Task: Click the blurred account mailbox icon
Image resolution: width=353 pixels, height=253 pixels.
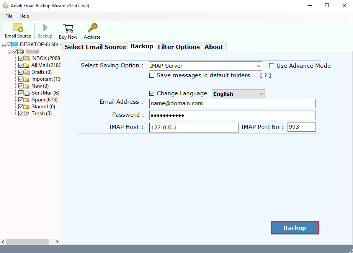Action: pyautogui.click(x=21, y=52)
